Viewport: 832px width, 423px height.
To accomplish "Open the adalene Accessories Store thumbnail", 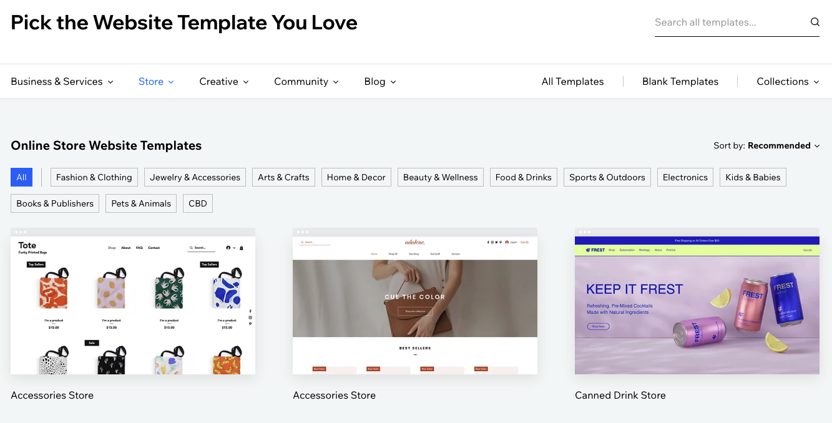I will [415, 301].
